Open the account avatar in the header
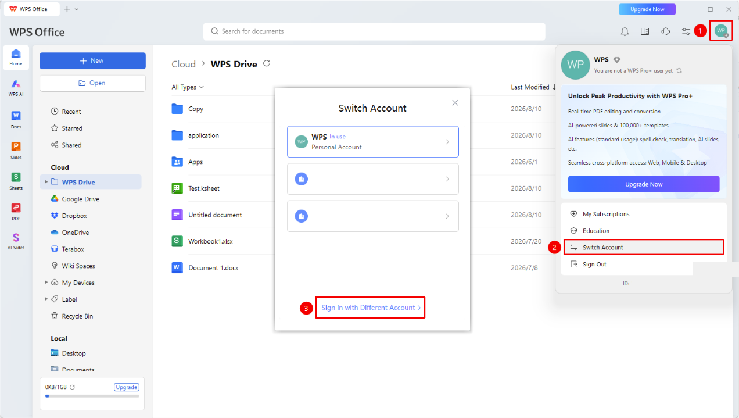This screenshot has width=739, height=418. (721, 31)
